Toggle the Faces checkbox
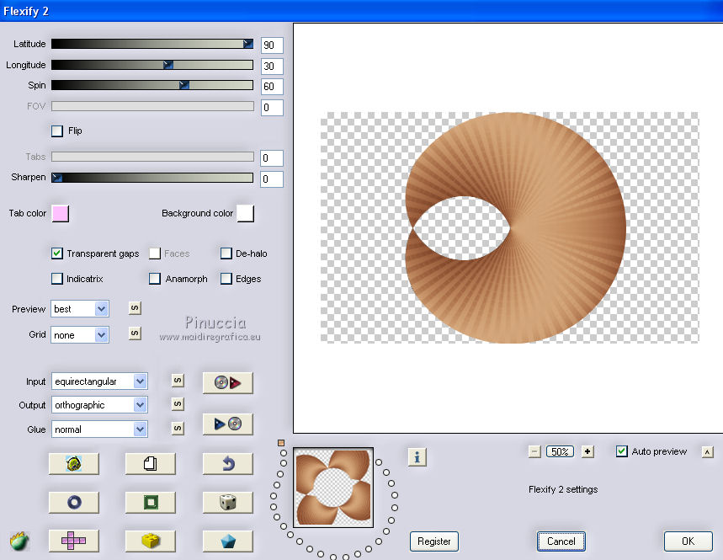Image resolution: width=723 pixels, height=560 pixels. click(155, 253)
